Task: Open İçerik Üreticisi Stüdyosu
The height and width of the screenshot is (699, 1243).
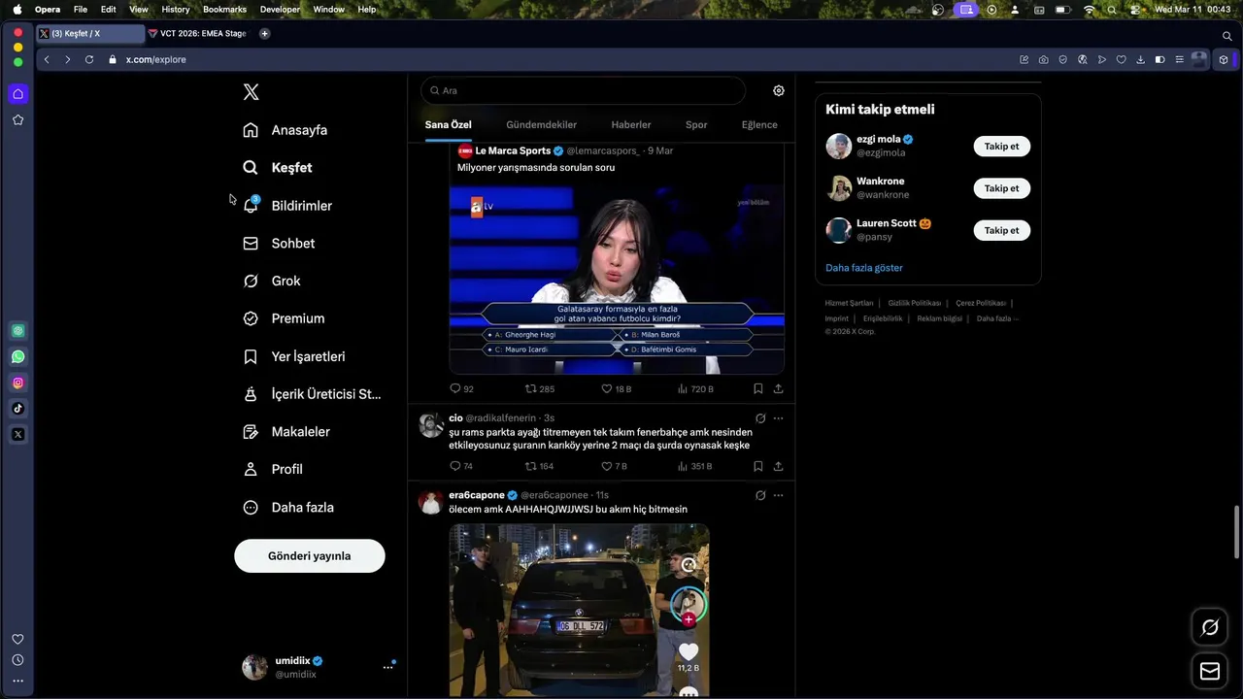Action: point(312,394)
